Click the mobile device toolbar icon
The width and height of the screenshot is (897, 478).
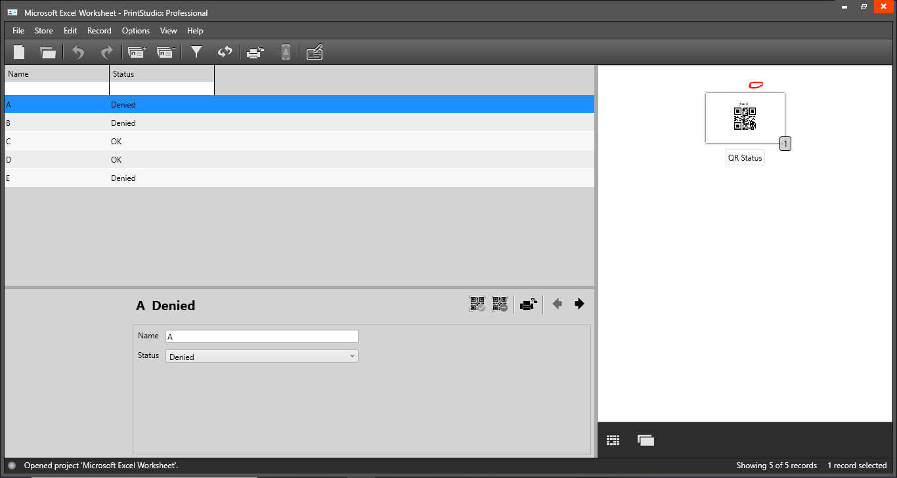click(x=285, y=52)
